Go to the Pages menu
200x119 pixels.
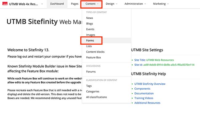[75, 4]
